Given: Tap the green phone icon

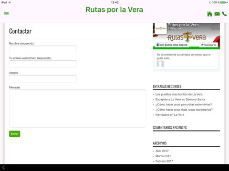Looking at the screenshot, I should 224,14.
